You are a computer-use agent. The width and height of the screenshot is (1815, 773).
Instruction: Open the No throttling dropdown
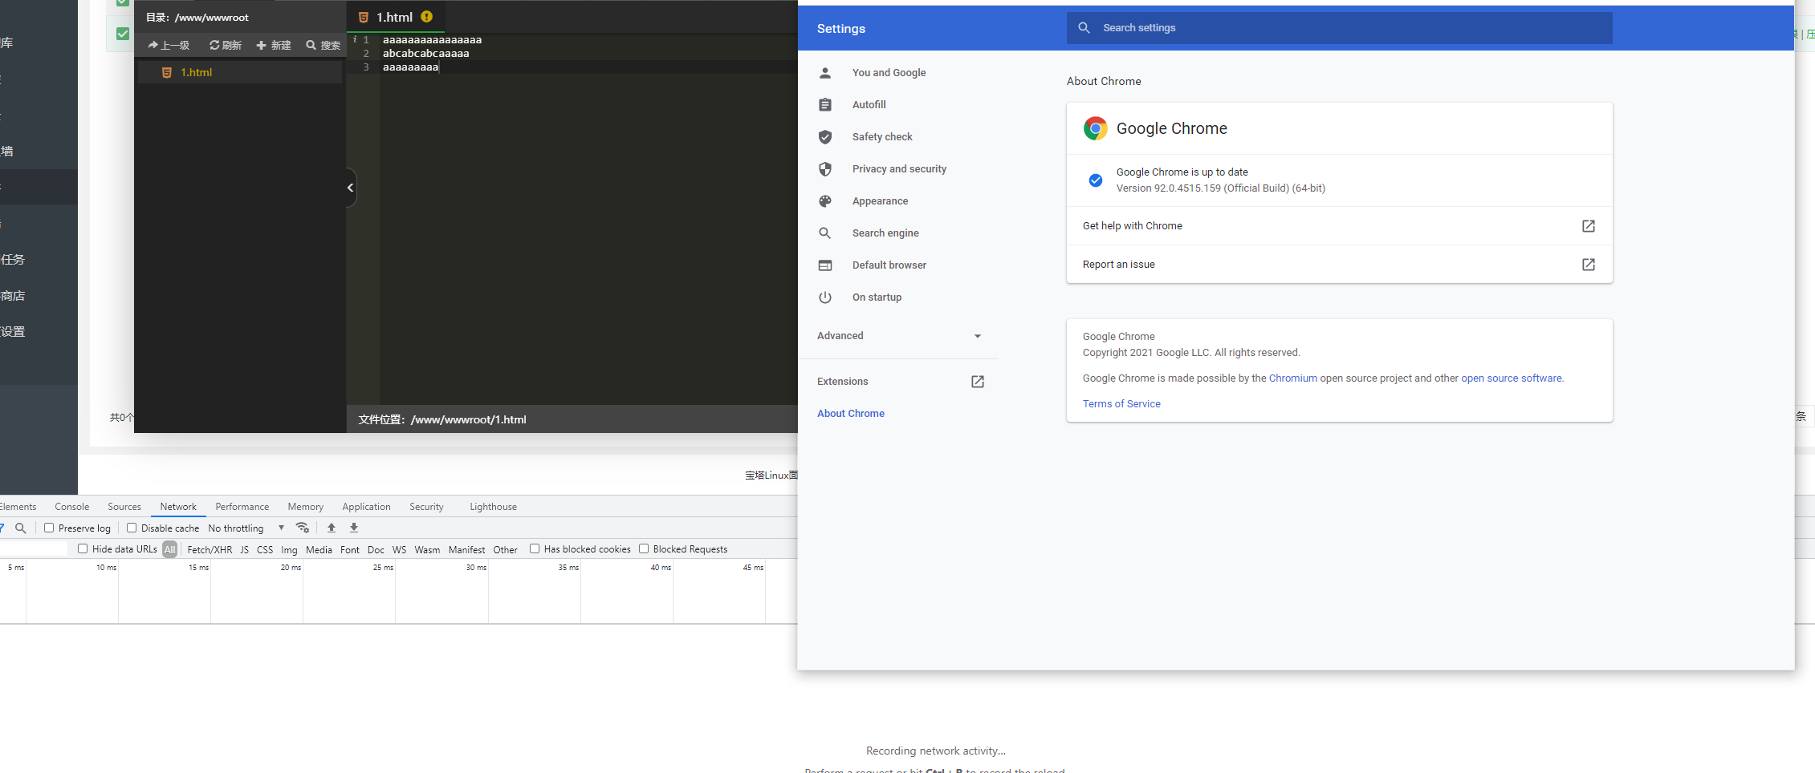point(246,528)
